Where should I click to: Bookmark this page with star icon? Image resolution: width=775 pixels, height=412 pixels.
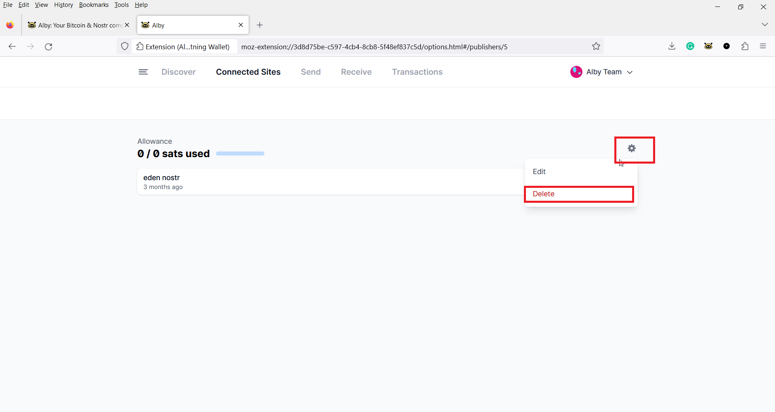tap(596, 46)
